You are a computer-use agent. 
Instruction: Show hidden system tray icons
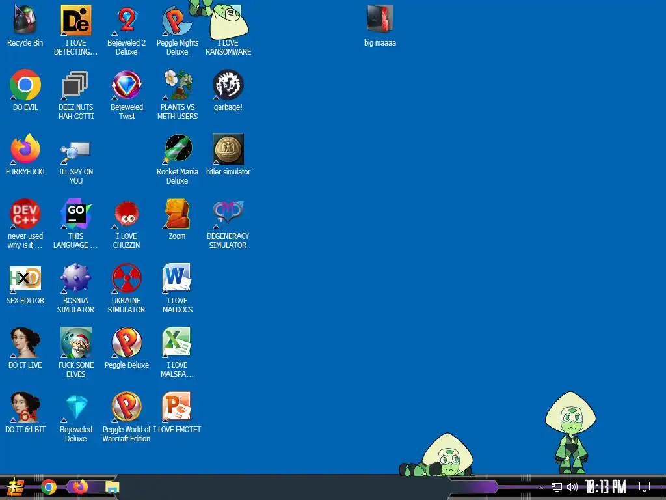pyautogui.click(x=540, y=487)
